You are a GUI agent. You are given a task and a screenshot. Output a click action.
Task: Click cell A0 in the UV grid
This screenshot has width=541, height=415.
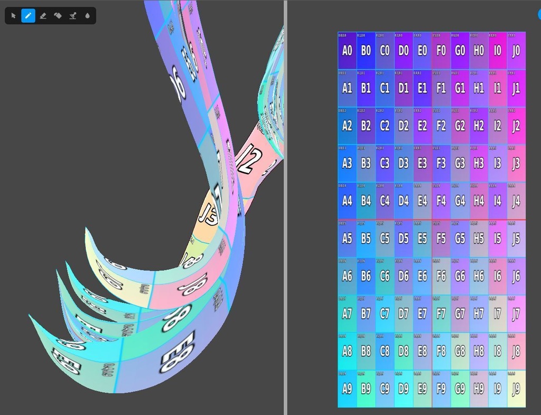click(347, 51)
